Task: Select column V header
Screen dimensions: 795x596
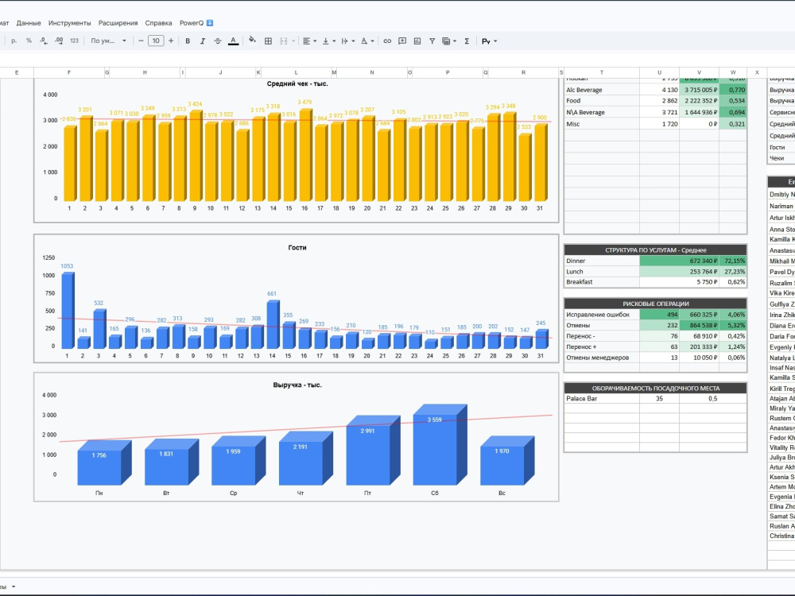Action: pos(699,72)
